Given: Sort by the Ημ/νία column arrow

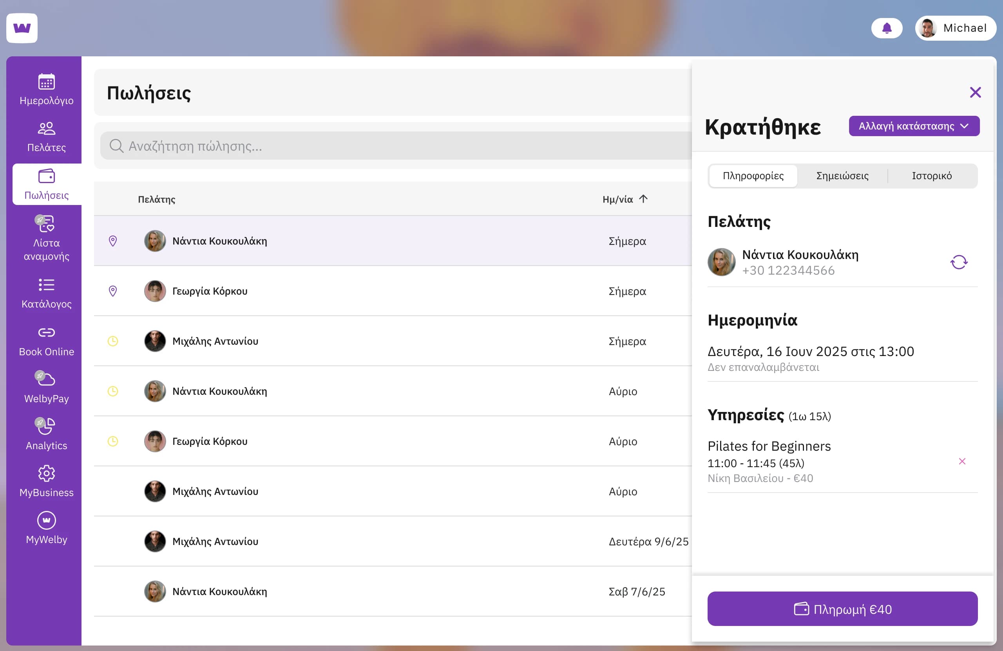Looking at the screenshot, I should (x=643, y=199).
